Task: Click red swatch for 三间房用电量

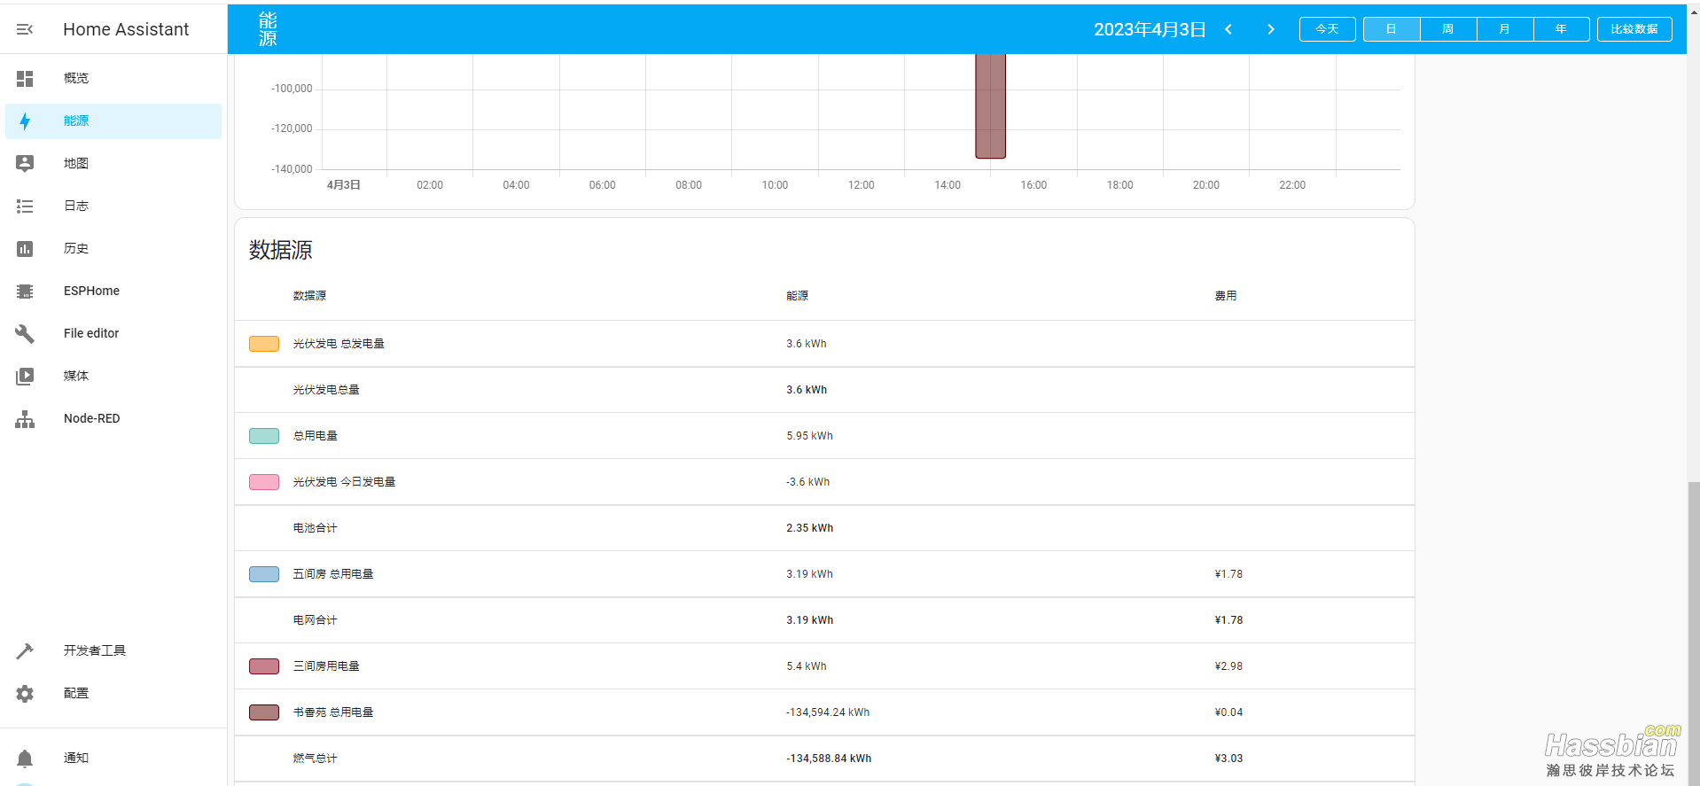Action: pos(264,666)
